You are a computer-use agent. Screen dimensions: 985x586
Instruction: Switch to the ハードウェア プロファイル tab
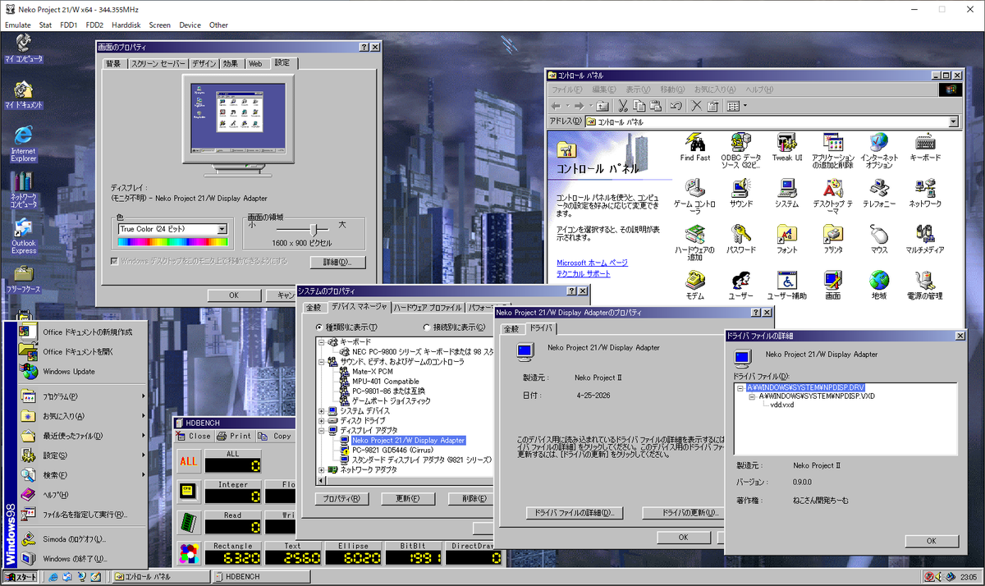point(427,307)
